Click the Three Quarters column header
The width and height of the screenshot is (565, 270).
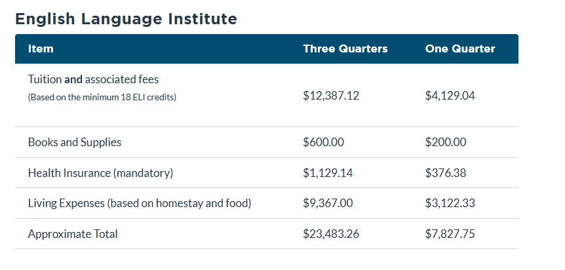click(345, 48)
